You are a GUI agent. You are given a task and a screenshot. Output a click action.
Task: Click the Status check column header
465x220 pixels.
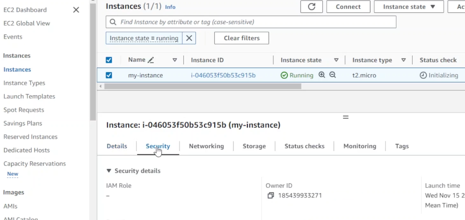tap(438, 60)
